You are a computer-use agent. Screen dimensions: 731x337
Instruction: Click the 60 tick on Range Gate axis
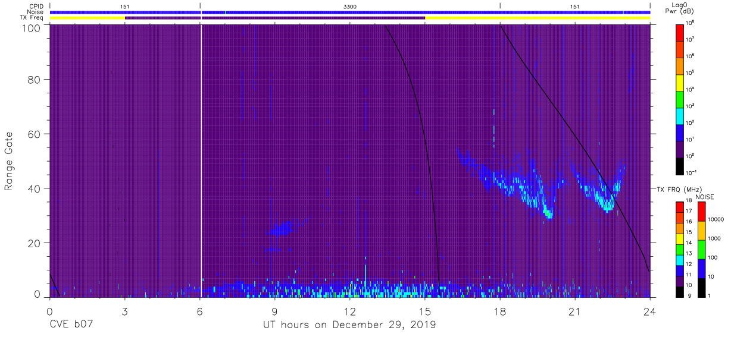click(34, 134)
